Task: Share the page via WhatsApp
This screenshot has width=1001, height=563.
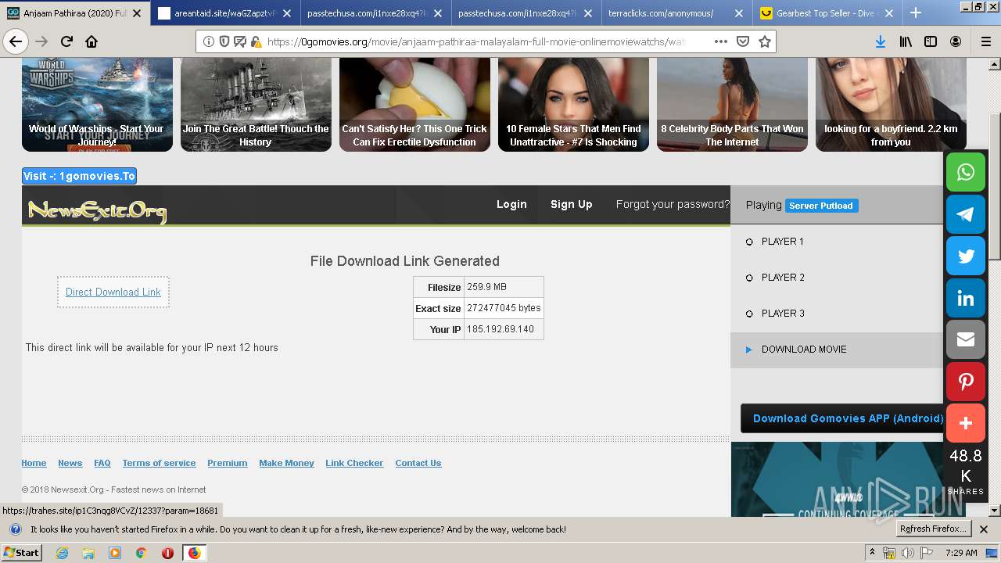Action: [x=966, y=172]
